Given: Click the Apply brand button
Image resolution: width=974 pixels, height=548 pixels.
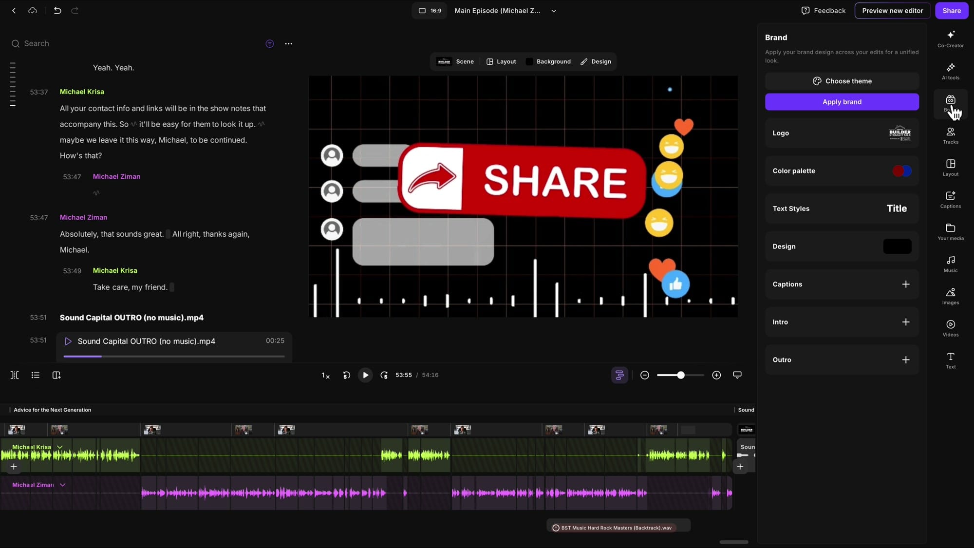Looking at the screenshot, I should point(842,102).
